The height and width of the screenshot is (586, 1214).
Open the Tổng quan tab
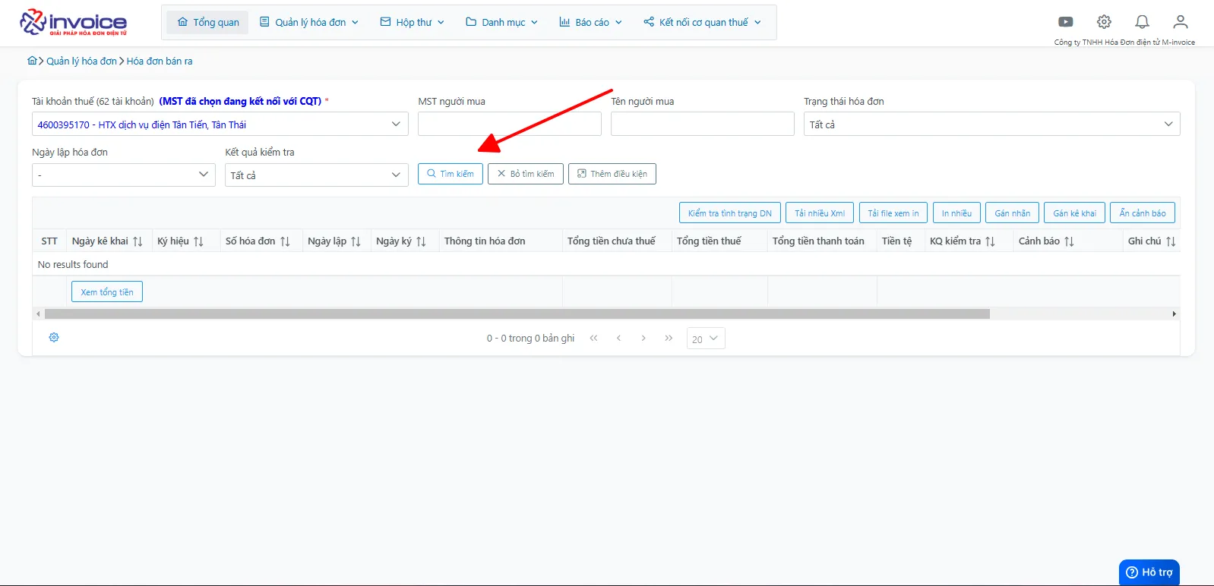pyautogui.click(x=208, y=22)
